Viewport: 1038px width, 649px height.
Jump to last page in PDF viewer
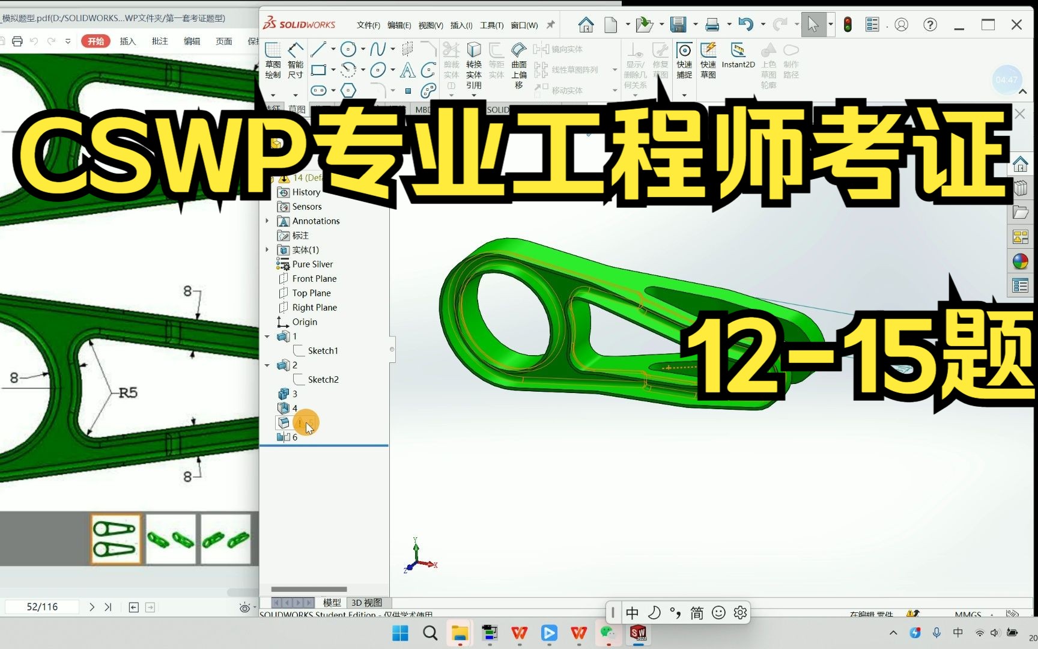tap(108, 607)
